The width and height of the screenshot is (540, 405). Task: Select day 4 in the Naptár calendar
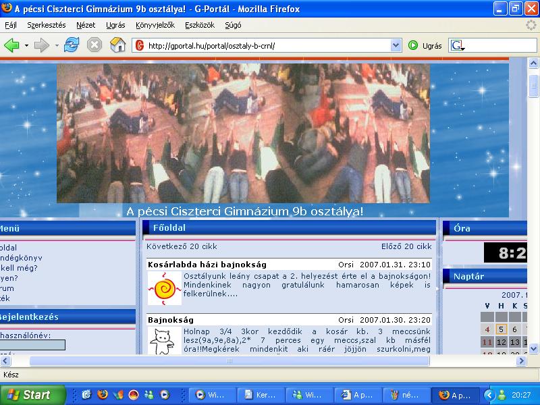[x=487, y=329]
